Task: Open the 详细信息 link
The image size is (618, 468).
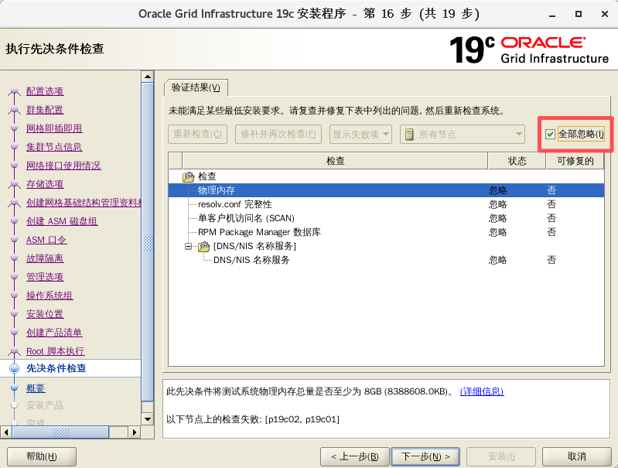Action: click(x=482, y=391)
